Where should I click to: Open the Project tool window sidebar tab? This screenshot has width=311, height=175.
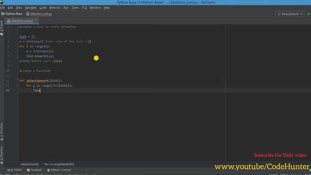click(x=2, y=28)
